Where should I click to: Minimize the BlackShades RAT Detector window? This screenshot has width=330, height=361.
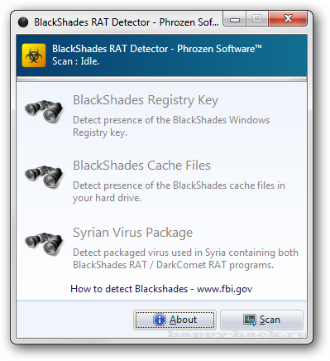coord(235,19)
